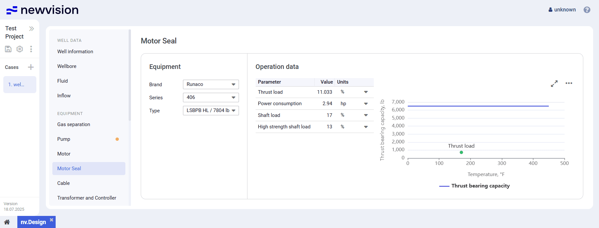
Task: Open the Brand dropdown showing Runaco
Action: coord(211,84)
